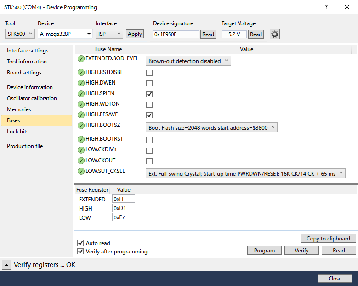Click the fuses Read button

point(339,250)
